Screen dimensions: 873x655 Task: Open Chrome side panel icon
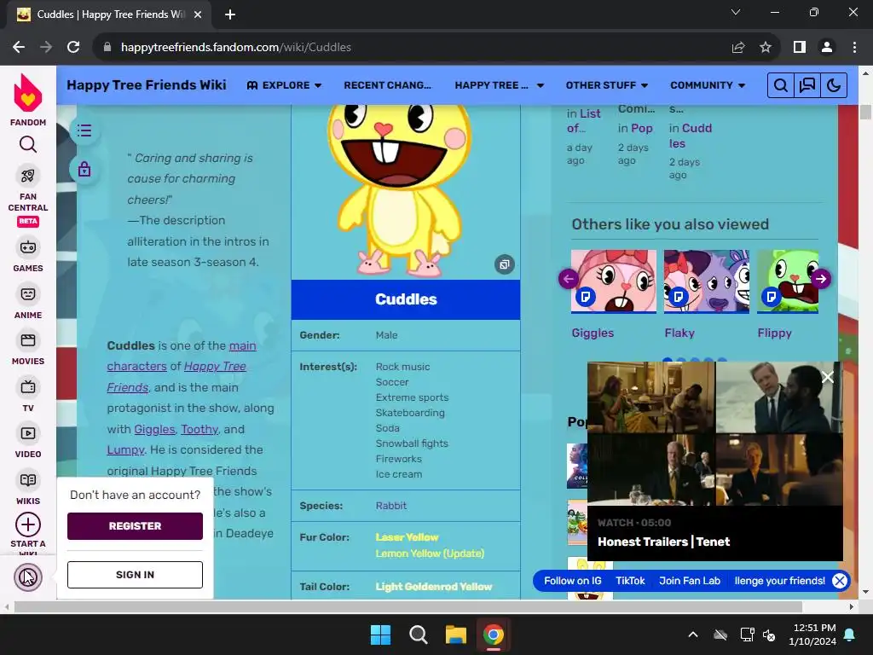coord(800,48)
